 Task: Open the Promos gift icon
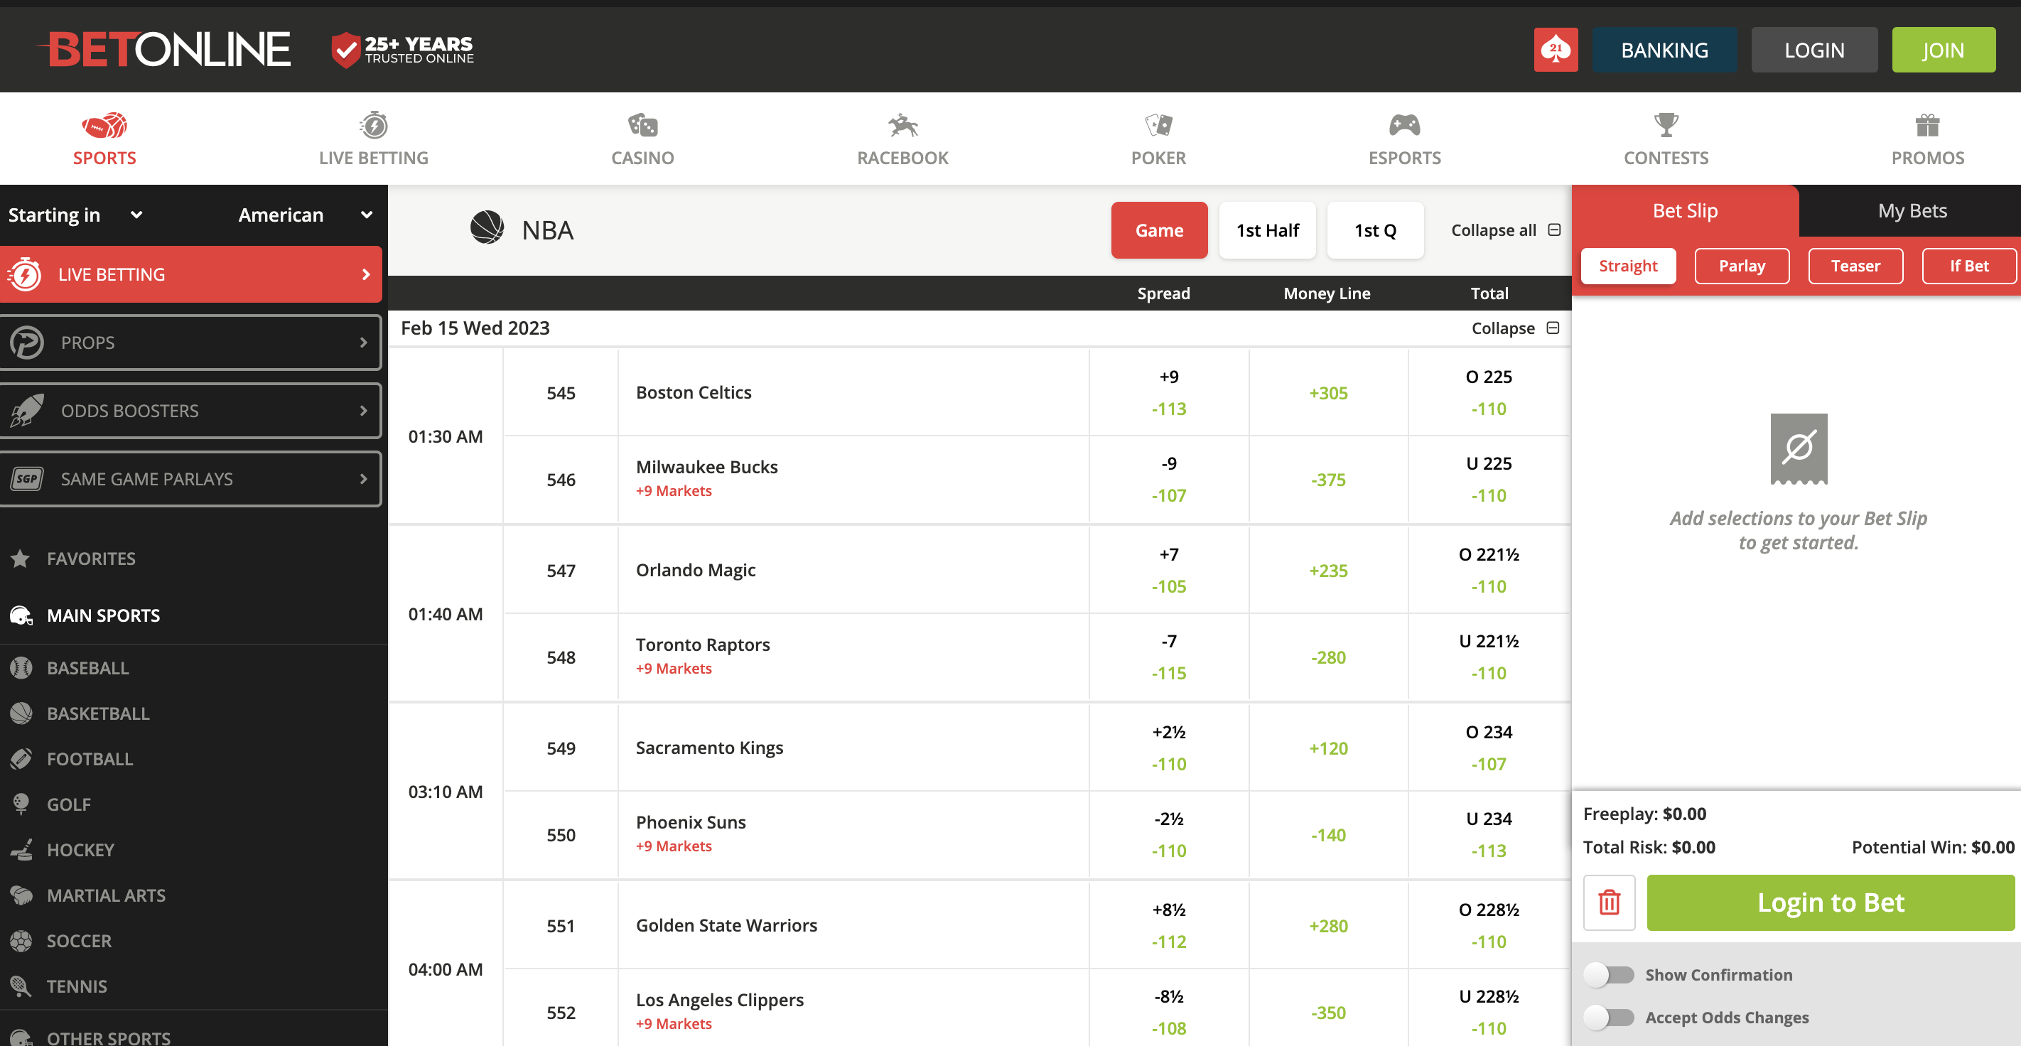1928,125
